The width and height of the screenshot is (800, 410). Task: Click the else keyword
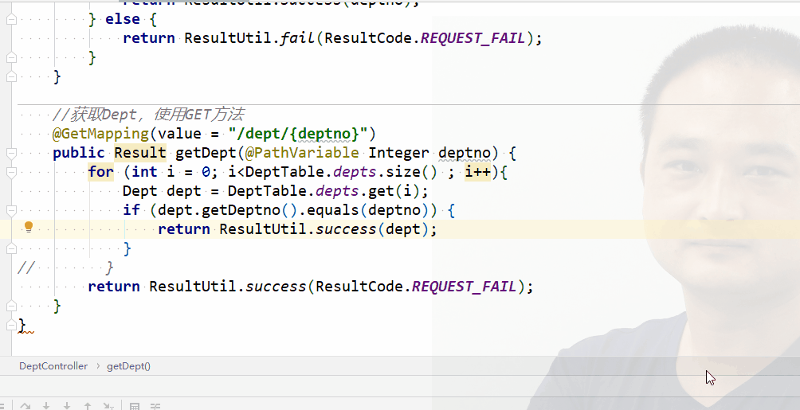(x=123, y=19)
